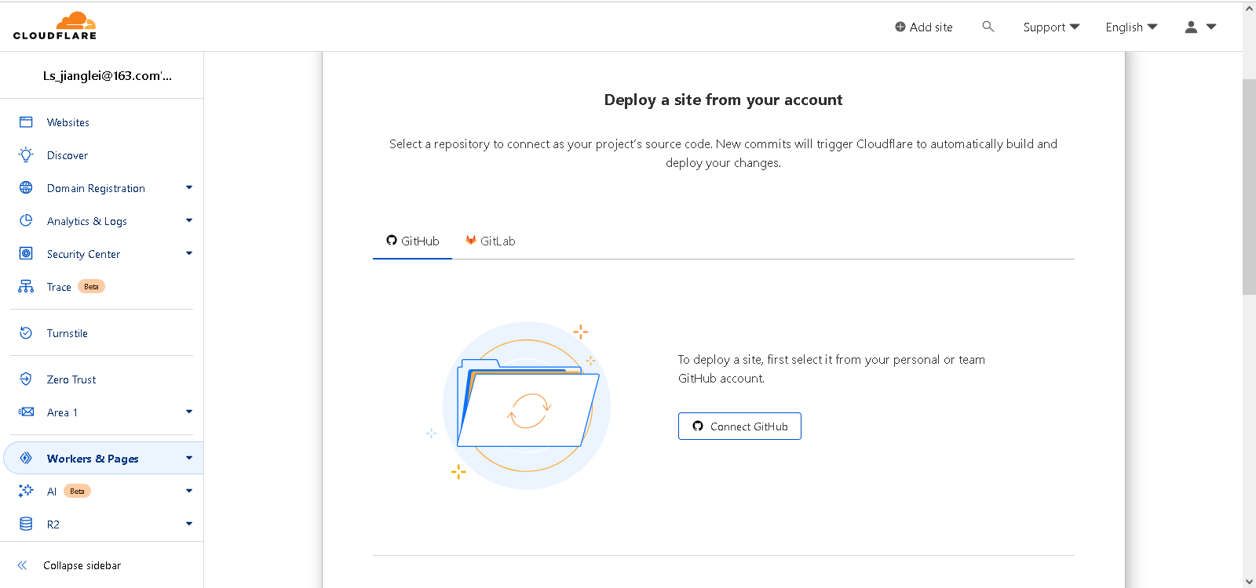Click the page's vertical scrollbar thumb
The image size is (1256, 588).
tap(1249, 187)
